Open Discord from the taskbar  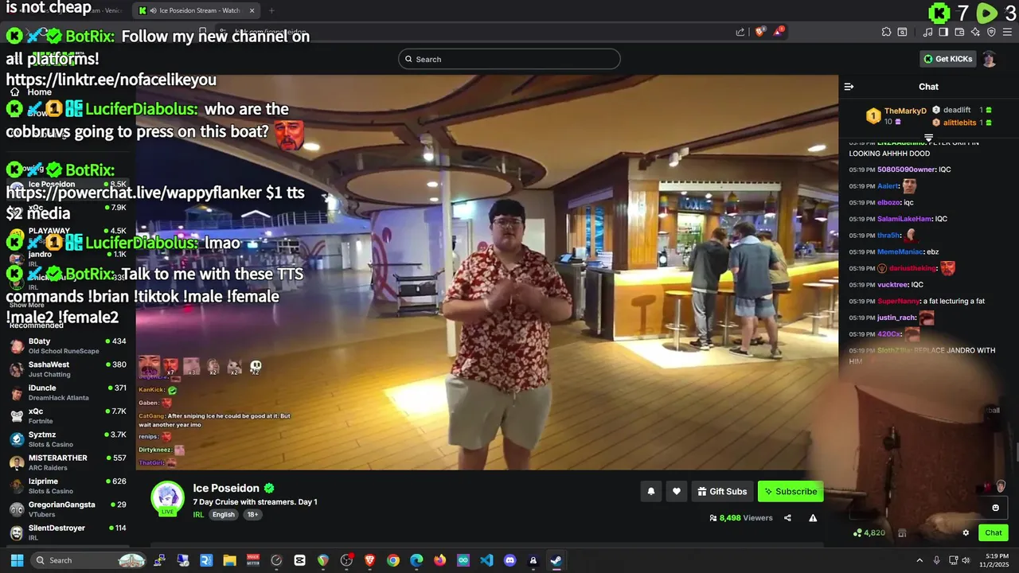pyautogui.click(x=510, y=560)
